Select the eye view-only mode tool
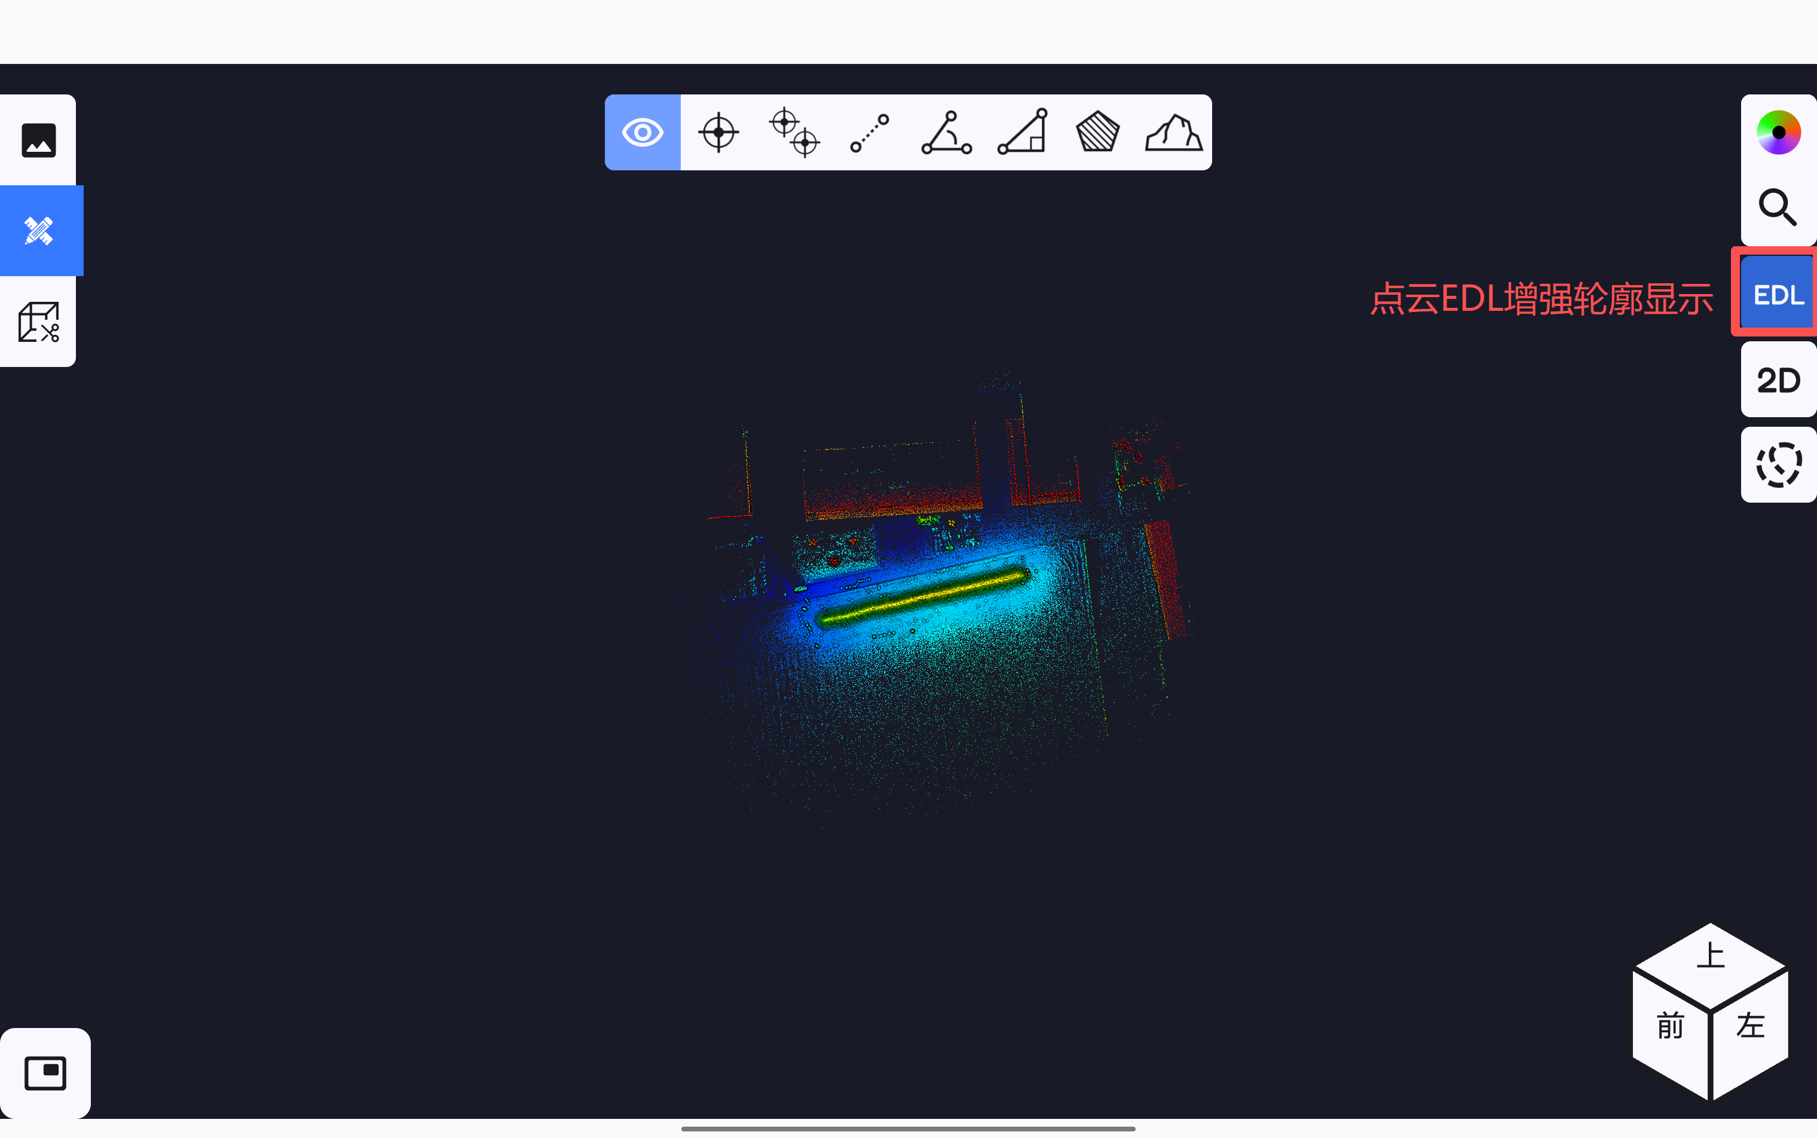The width and height of the screenshot is (1817, 1138). (642, 133)
